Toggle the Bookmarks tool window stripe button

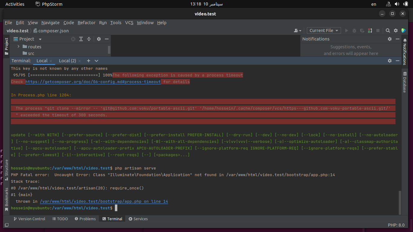pyautogui.click(x=6, y=199)
